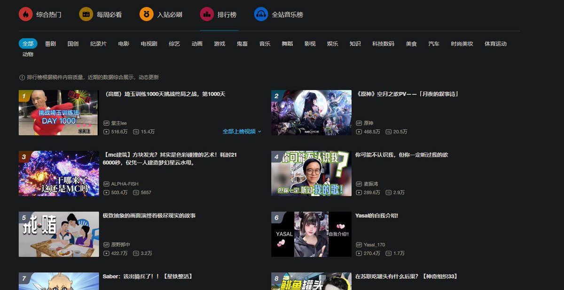The image size is (564, 290).
Task: Open video 你可能不认识我，但你一定听过我的歌
Action: click(x=402, y=155)
